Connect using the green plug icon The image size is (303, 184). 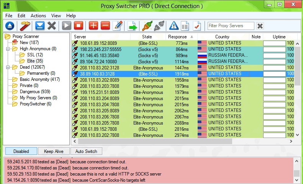tap(147, 26)
